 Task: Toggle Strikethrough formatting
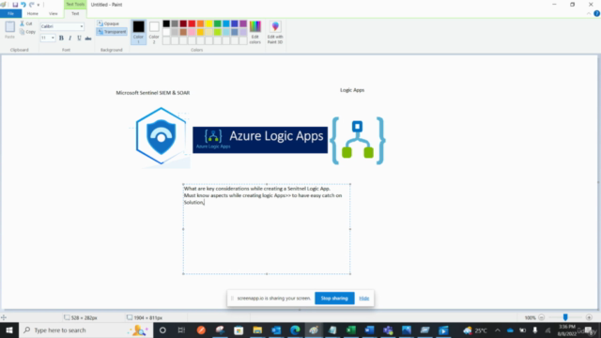point(88,38)
